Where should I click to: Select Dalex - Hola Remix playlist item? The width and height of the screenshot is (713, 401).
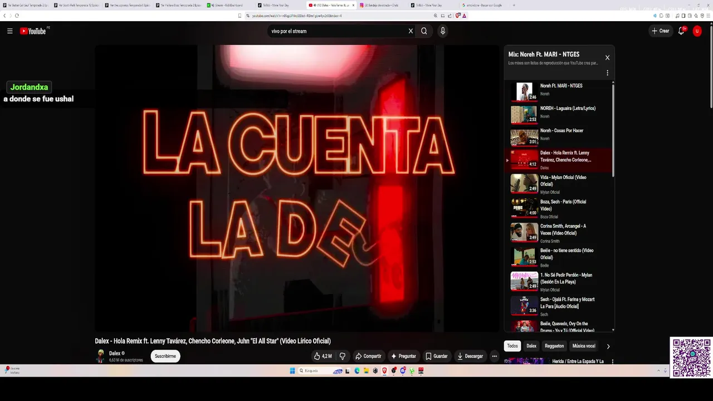tap(557, 160)
